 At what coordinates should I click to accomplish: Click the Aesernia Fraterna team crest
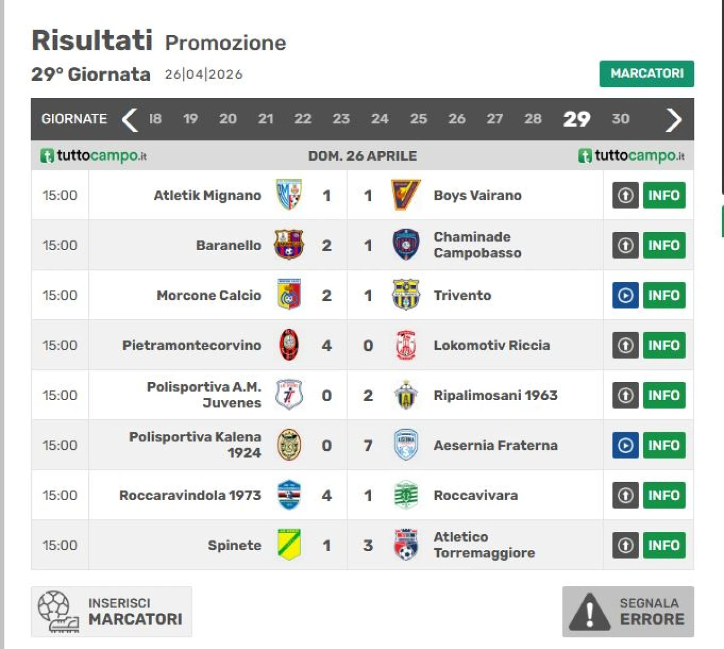(x=406, y=445)
